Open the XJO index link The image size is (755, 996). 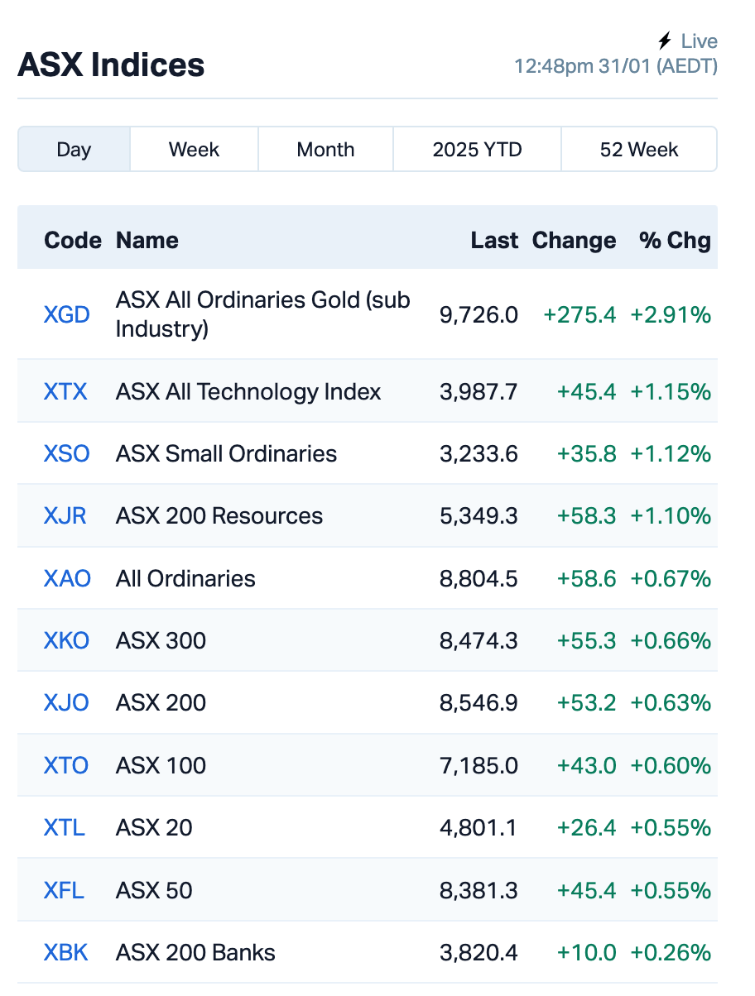tap(66, 703)
